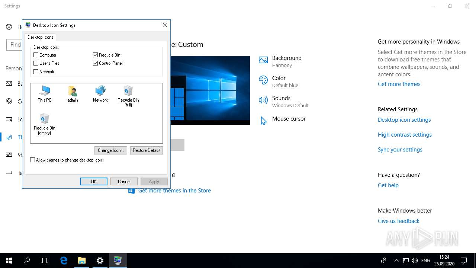Click the Sounds speaker icon in Settings
This screenshot has height=268, width=476.
click(263, 100)
